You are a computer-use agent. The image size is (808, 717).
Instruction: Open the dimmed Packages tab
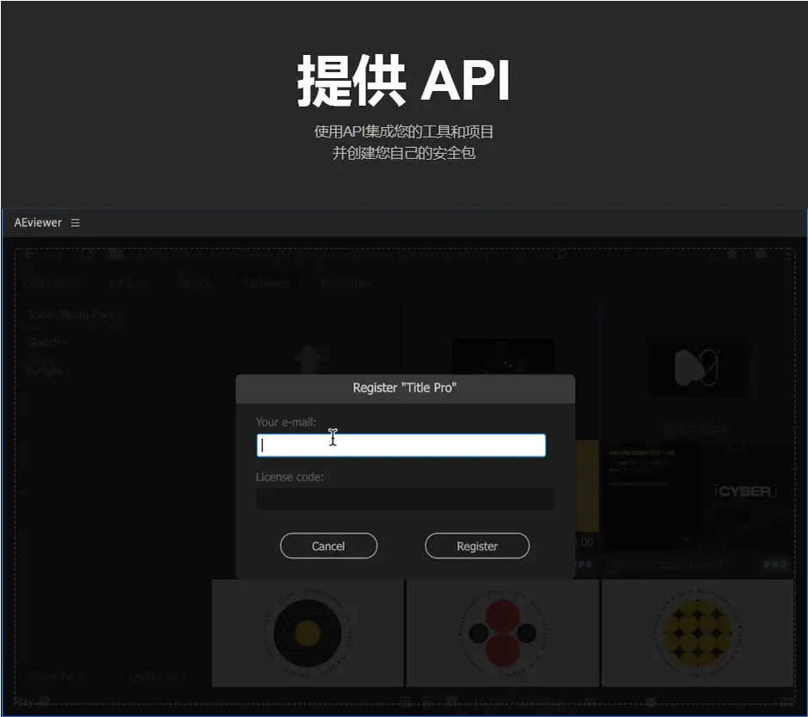(266, 284)
